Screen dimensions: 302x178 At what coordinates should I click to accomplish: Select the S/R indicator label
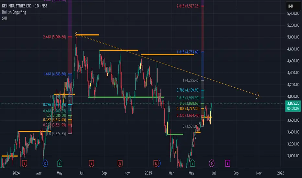coord(5,18)
